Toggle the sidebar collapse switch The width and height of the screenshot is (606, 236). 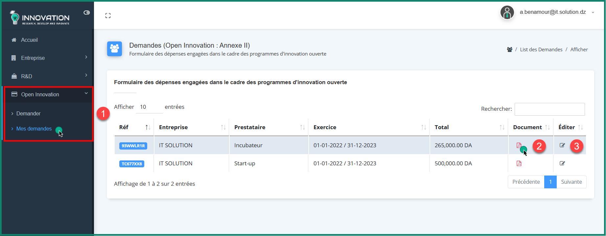coord(87,12)
